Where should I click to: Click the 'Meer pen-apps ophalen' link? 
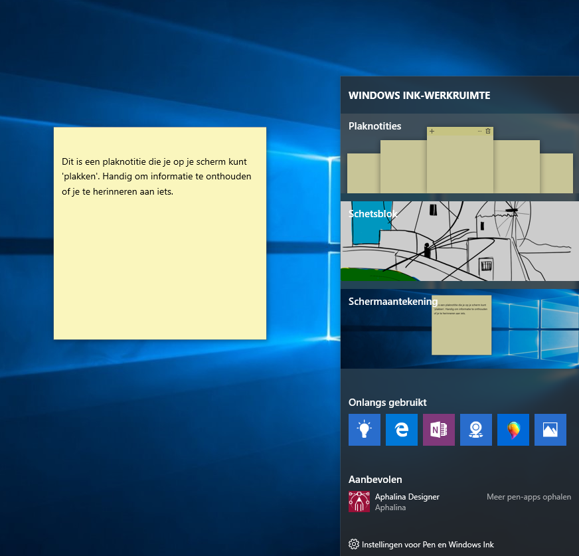pos(529,497)
